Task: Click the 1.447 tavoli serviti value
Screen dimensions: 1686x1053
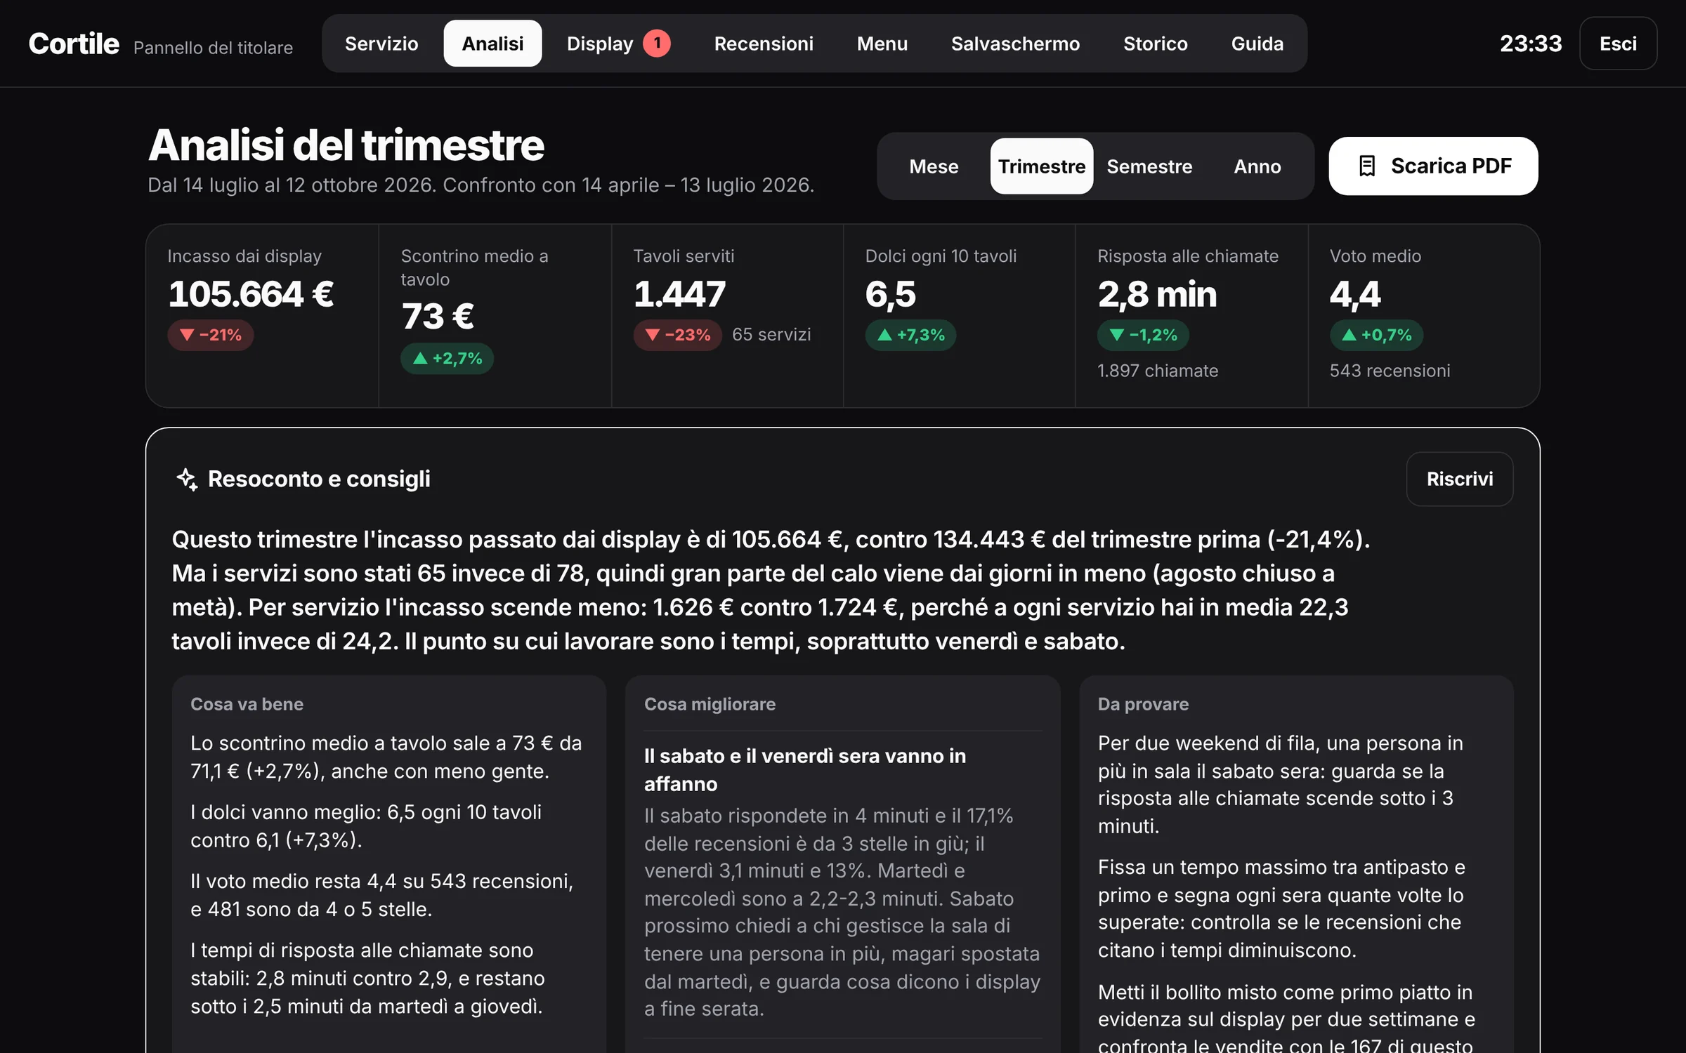Action: (679, 293)
